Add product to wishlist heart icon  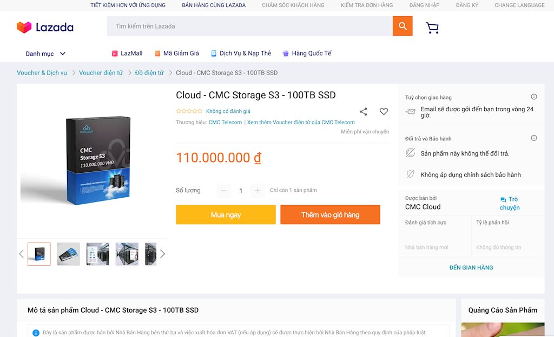coord(384,112)
